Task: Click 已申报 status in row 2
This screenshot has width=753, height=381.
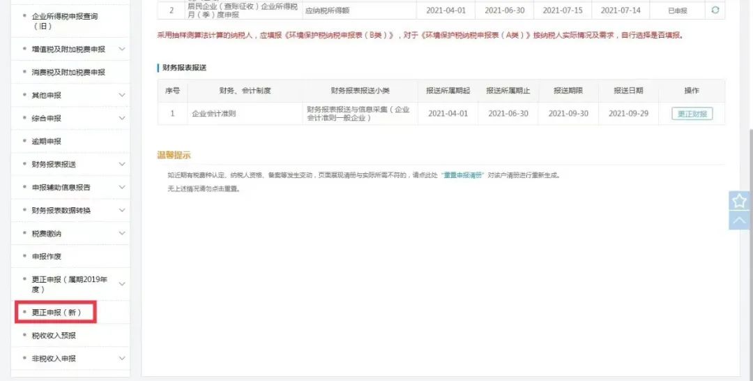Action: tap(678, 10)
